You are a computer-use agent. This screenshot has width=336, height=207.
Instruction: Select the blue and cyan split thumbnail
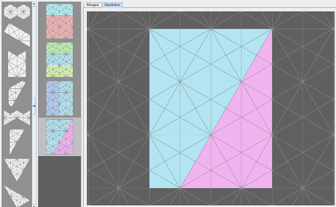pos(60,99)
